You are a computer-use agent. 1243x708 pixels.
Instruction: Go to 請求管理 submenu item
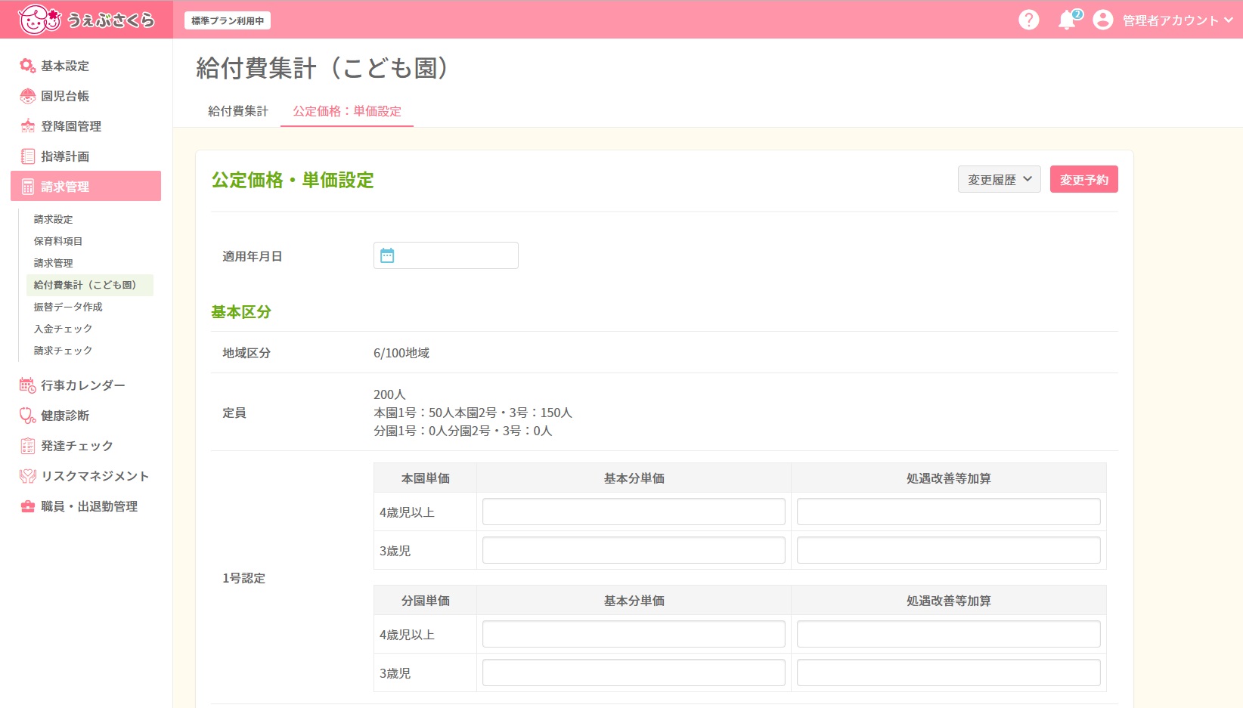[x=89, y=263]
